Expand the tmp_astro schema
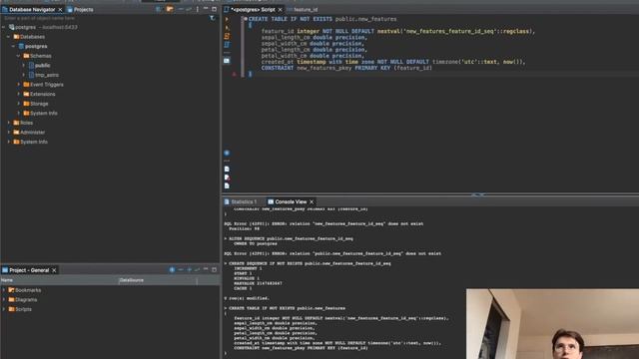Image resolution: width=639 pixels, height=359 pixels. (23, 75)
